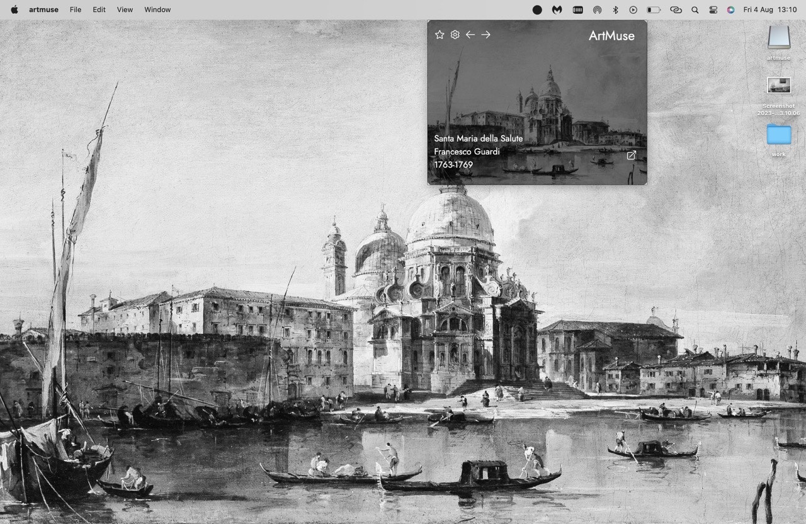The width and height of the screenshot is (806, 524).
Task: Click the date 1763-1769
Action: (x=453, y=164)
